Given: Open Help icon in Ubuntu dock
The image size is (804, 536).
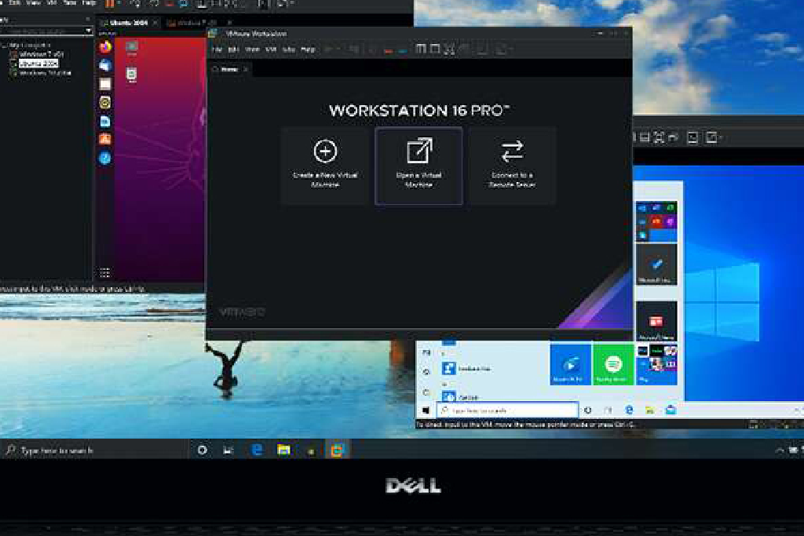Looking at the screenshot, I should click(105, 158).
